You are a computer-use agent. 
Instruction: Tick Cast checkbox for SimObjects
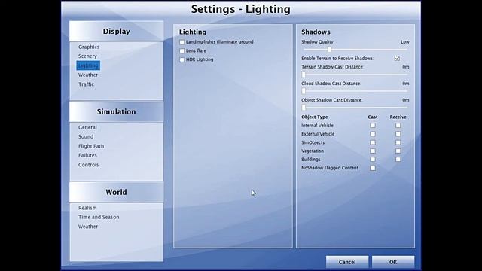pyautogui.click(x=373, y=142)
